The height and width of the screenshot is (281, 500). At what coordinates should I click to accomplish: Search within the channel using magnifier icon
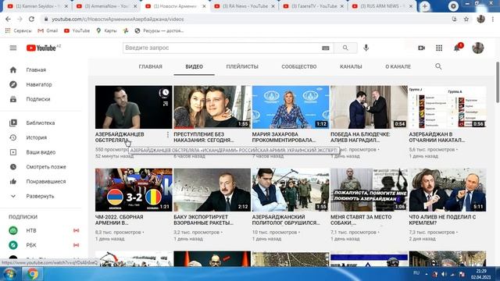(x=438, y=66)
